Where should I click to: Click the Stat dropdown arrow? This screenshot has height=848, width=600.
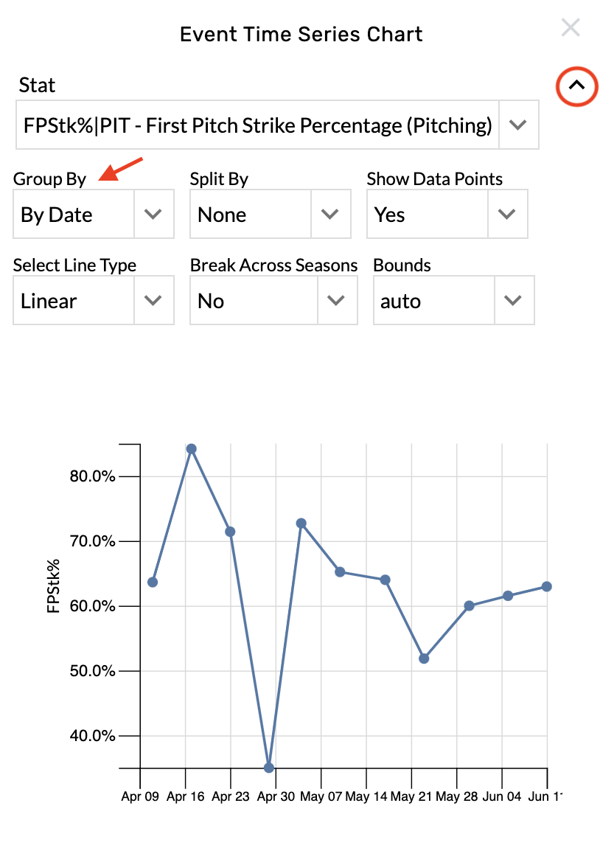click(x=518, y=125)
